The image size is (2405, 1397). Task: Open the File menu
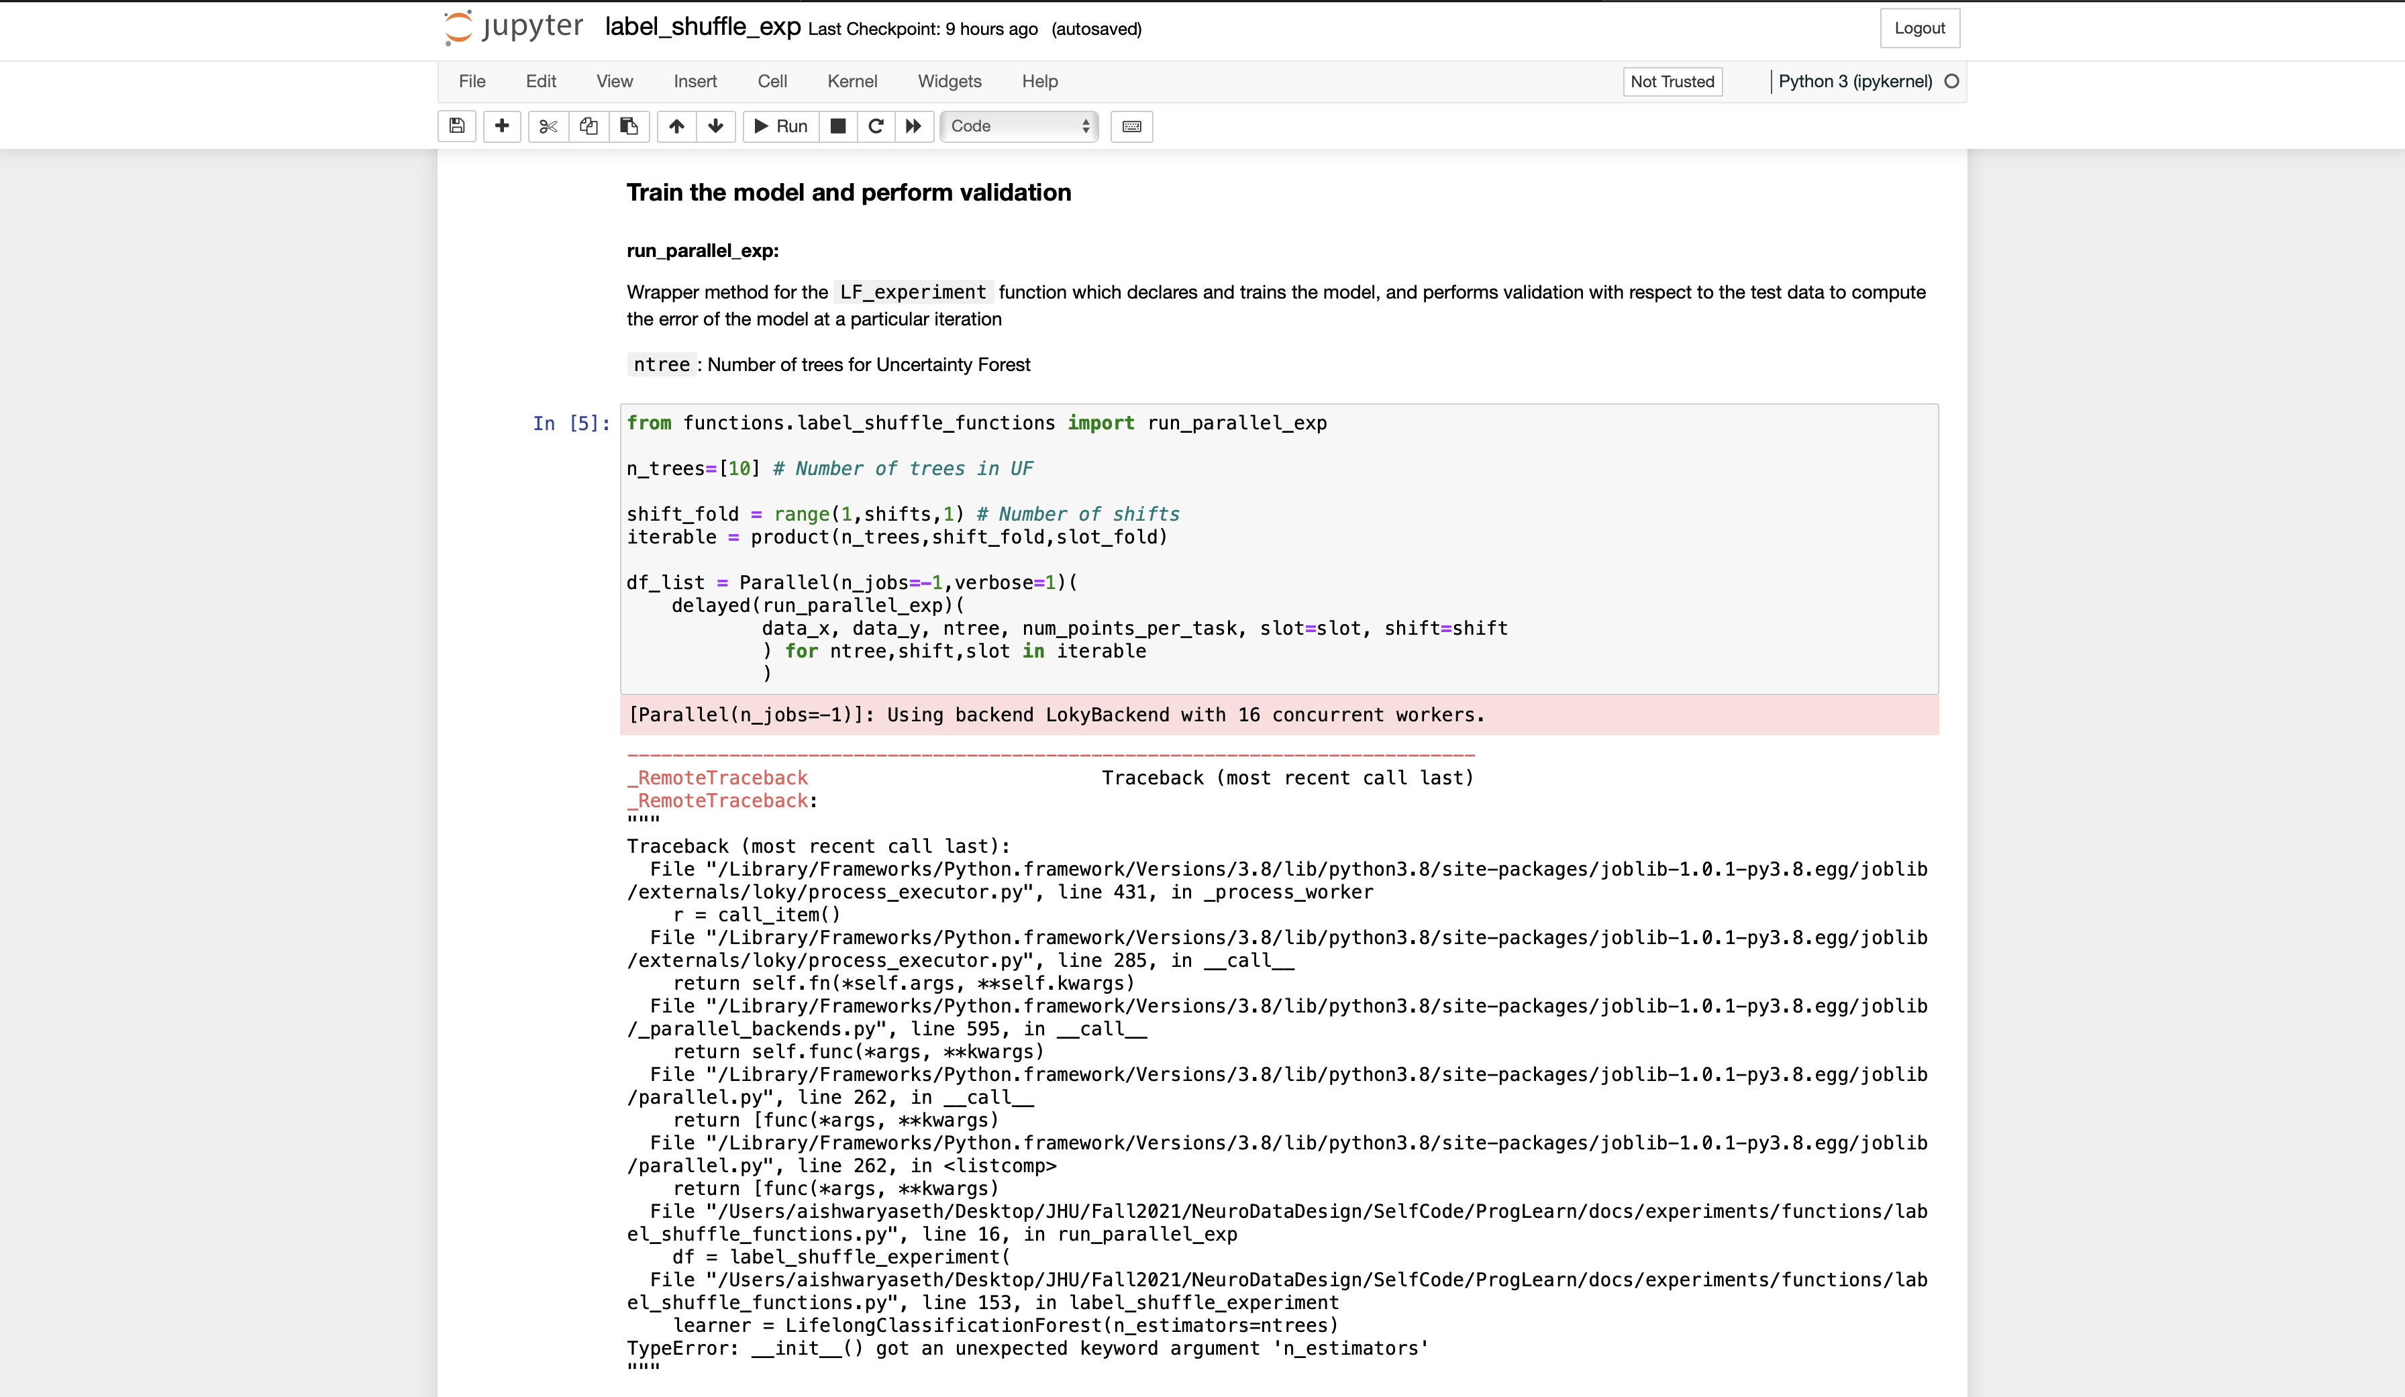472,81
